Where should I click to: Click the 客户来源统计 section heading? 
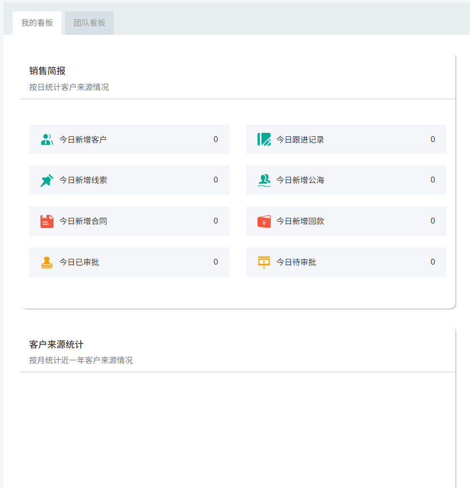click(x=56, y=344)
